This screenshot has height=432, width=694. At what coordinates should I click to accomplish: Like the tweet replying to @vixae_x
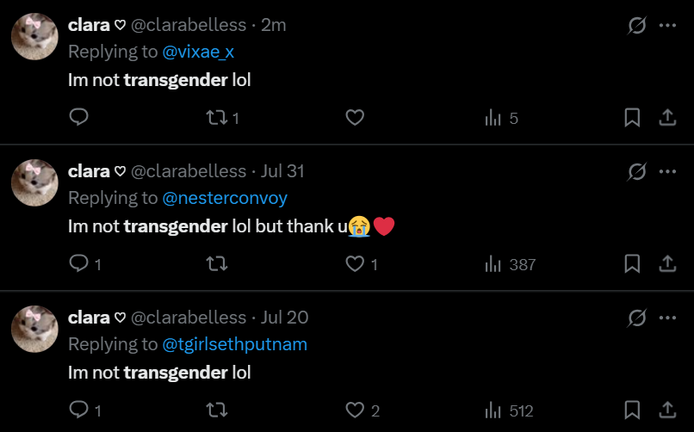(355, 118)
